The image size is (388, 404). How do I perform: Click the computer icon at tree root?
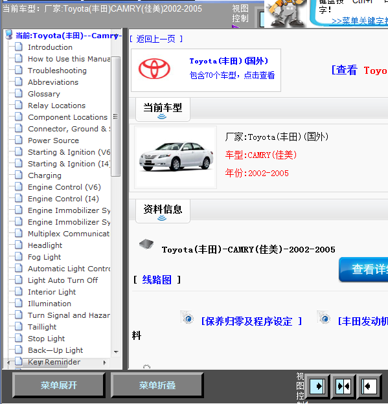(9, 35)
